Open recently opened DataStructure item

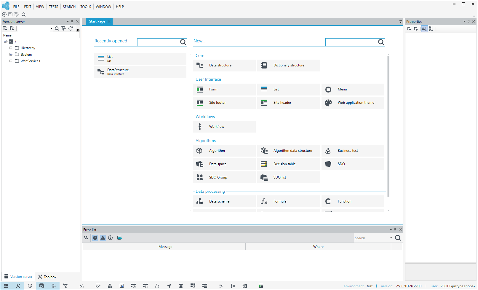click(140, 72)
